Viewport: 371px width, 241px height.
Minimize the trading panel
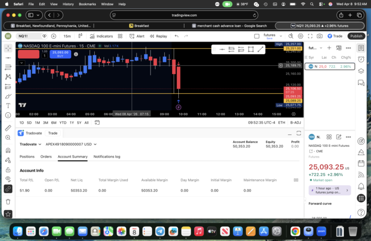click(x=290, y=133)
